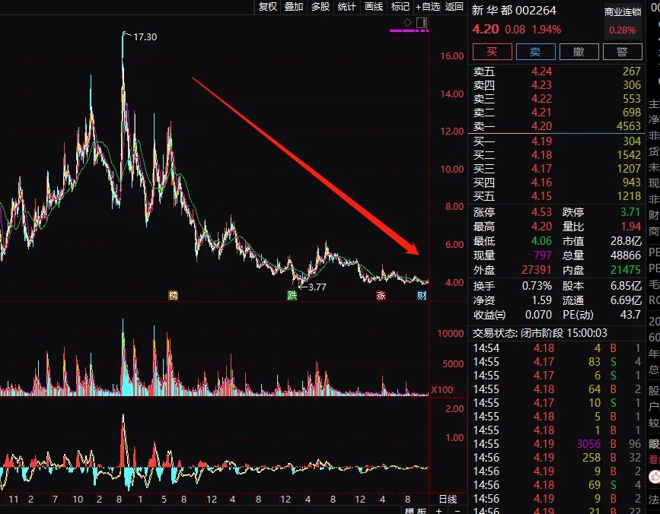This screenshot has height=514, width=660.
Task: Click the 市值 value 28.8亿
Action: 626,241
